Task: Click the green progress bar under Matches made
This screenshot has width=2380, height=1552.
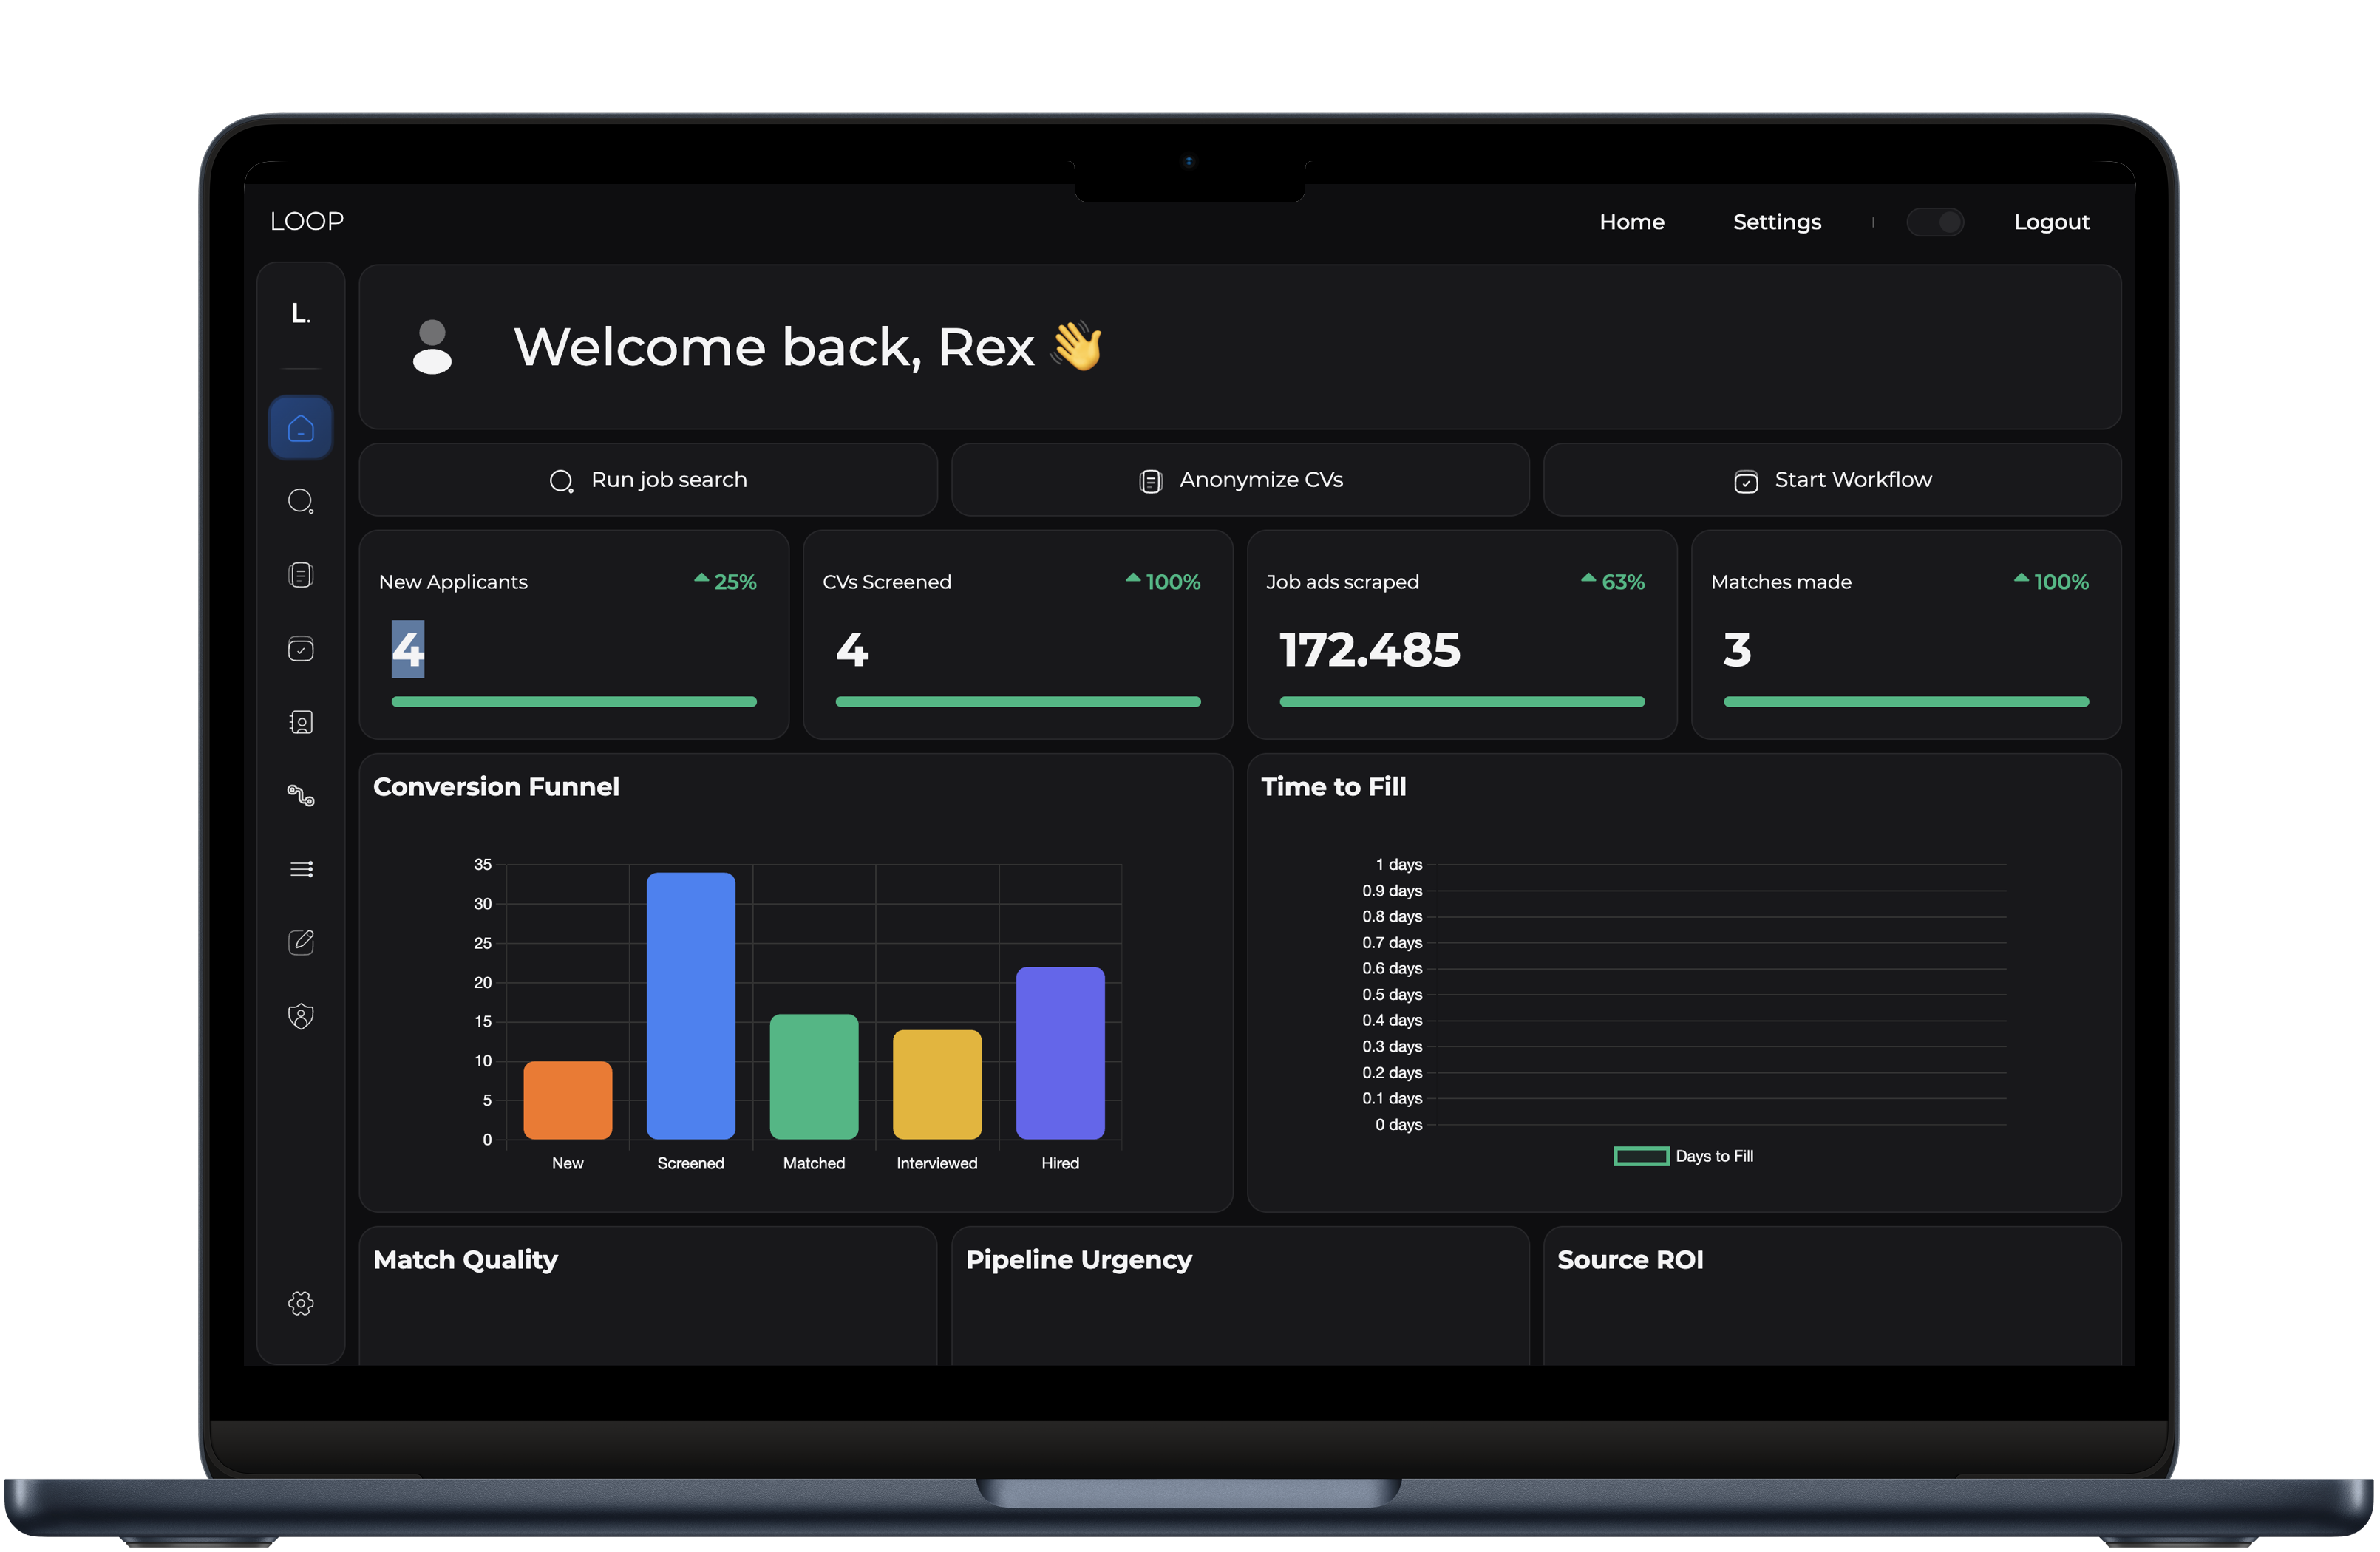Action: (x=1903, y=701)
